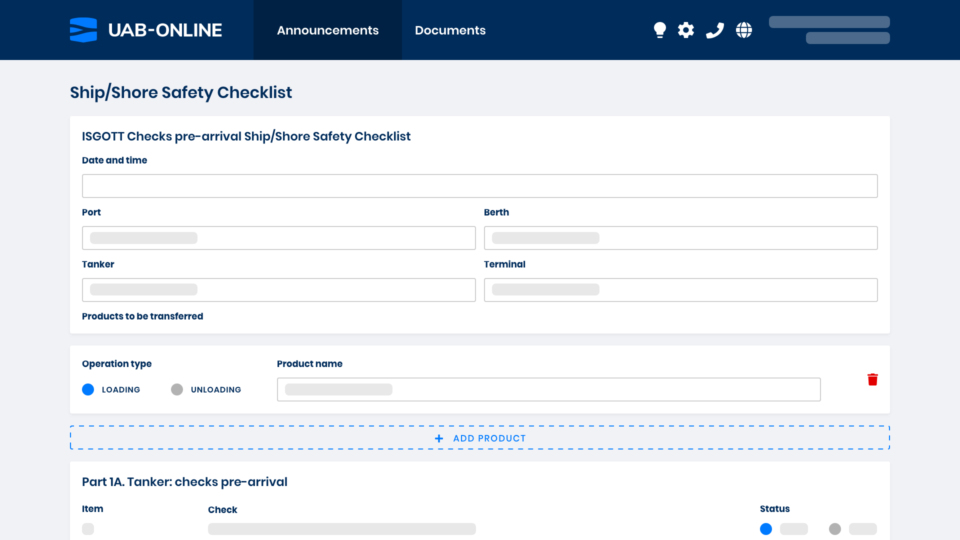Click the UAB-ONLINE logo

click(x=146, y=30)
